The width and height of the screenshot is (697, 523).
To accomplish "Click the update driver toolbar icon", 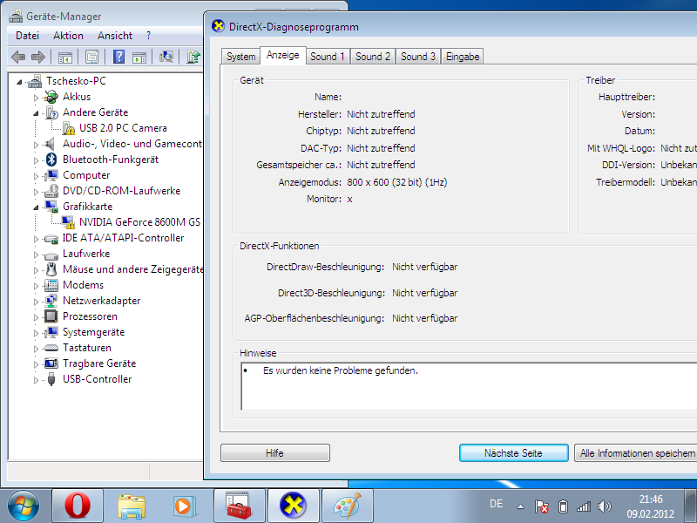I will [193, 57].
